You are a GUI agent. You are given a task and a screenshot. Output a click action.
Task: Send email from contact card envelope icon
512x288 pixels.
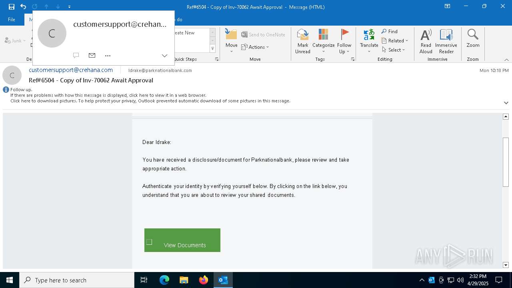point(92,56)
